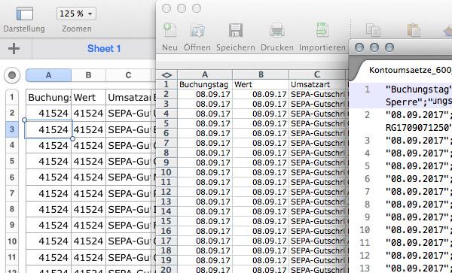Select Excel cell Umsatzart in C1
452x273 pixels.
317,84
